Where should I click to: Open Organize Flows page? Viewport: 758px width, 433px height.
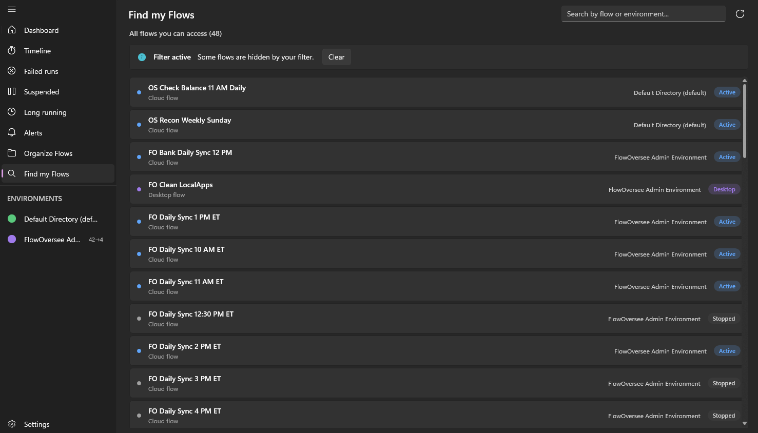(x=58, y=153)
